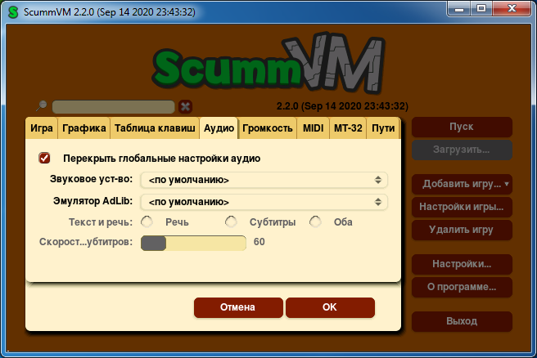Switch to the Пути tab
This screenshot has height=358, width=537.
[383, 128]
